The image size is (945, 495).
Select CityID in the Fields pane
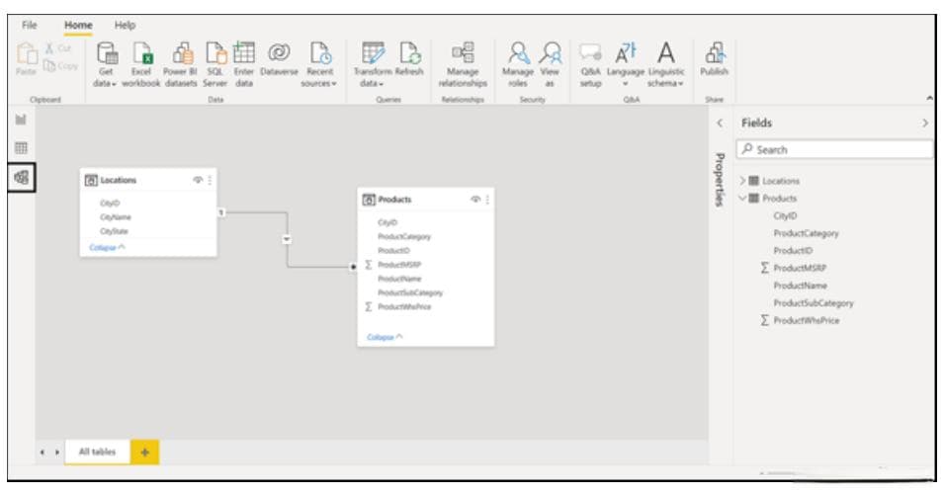click(x=785, y=215)
